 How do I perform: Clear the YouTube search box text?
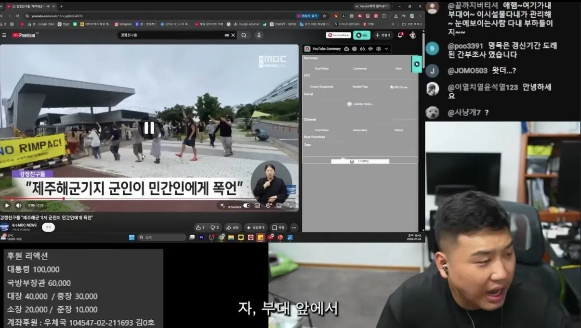[233, 35]
